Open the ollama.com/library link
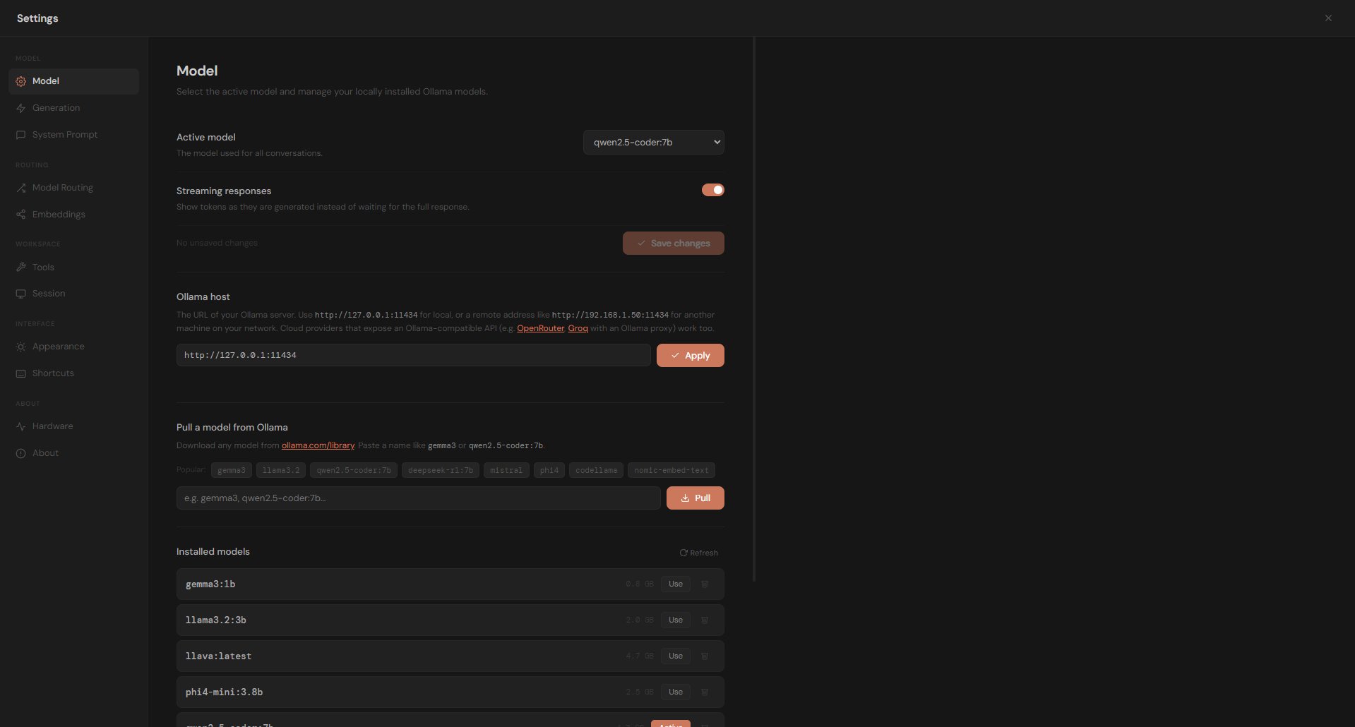Screen dimensions: 1355x727 click(x=318, y=445)
